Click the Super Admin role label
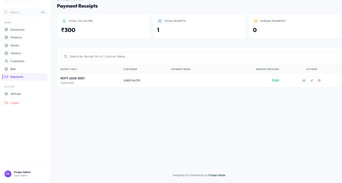 pos(20,176)
